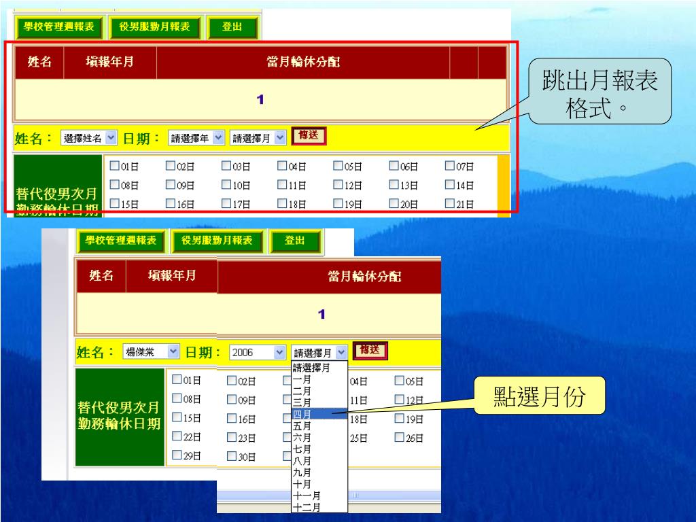Screen dimensions: 696x522
Task: Check the 10日 checkbox
Action: coord(226,184)
